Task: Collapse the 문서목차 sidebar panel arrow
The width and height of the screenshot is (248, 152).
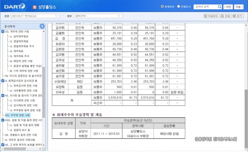Action: (x=42, y=26)
